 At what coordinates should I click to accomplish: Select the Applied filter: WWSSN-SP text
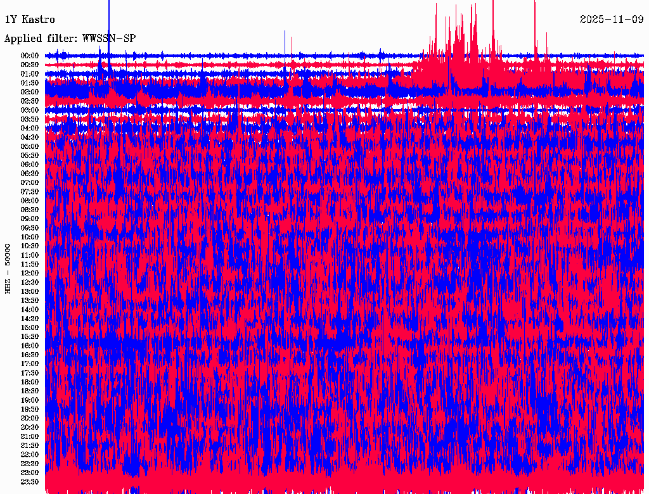(70, 39)
